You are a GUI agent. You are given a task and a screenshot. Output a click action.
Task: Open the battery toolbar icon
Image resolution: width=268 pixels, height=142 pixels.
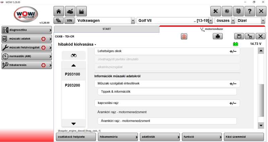click(81, 11)
